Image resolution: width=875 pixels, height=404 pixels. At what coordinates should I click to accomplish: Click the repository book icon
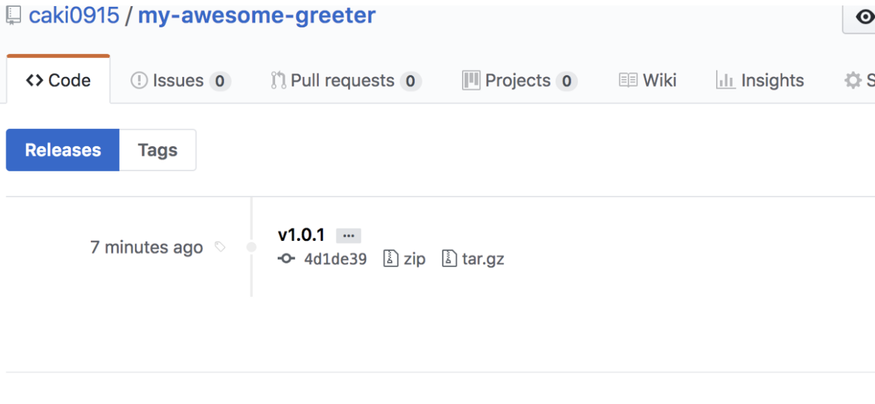click(13, 15)
